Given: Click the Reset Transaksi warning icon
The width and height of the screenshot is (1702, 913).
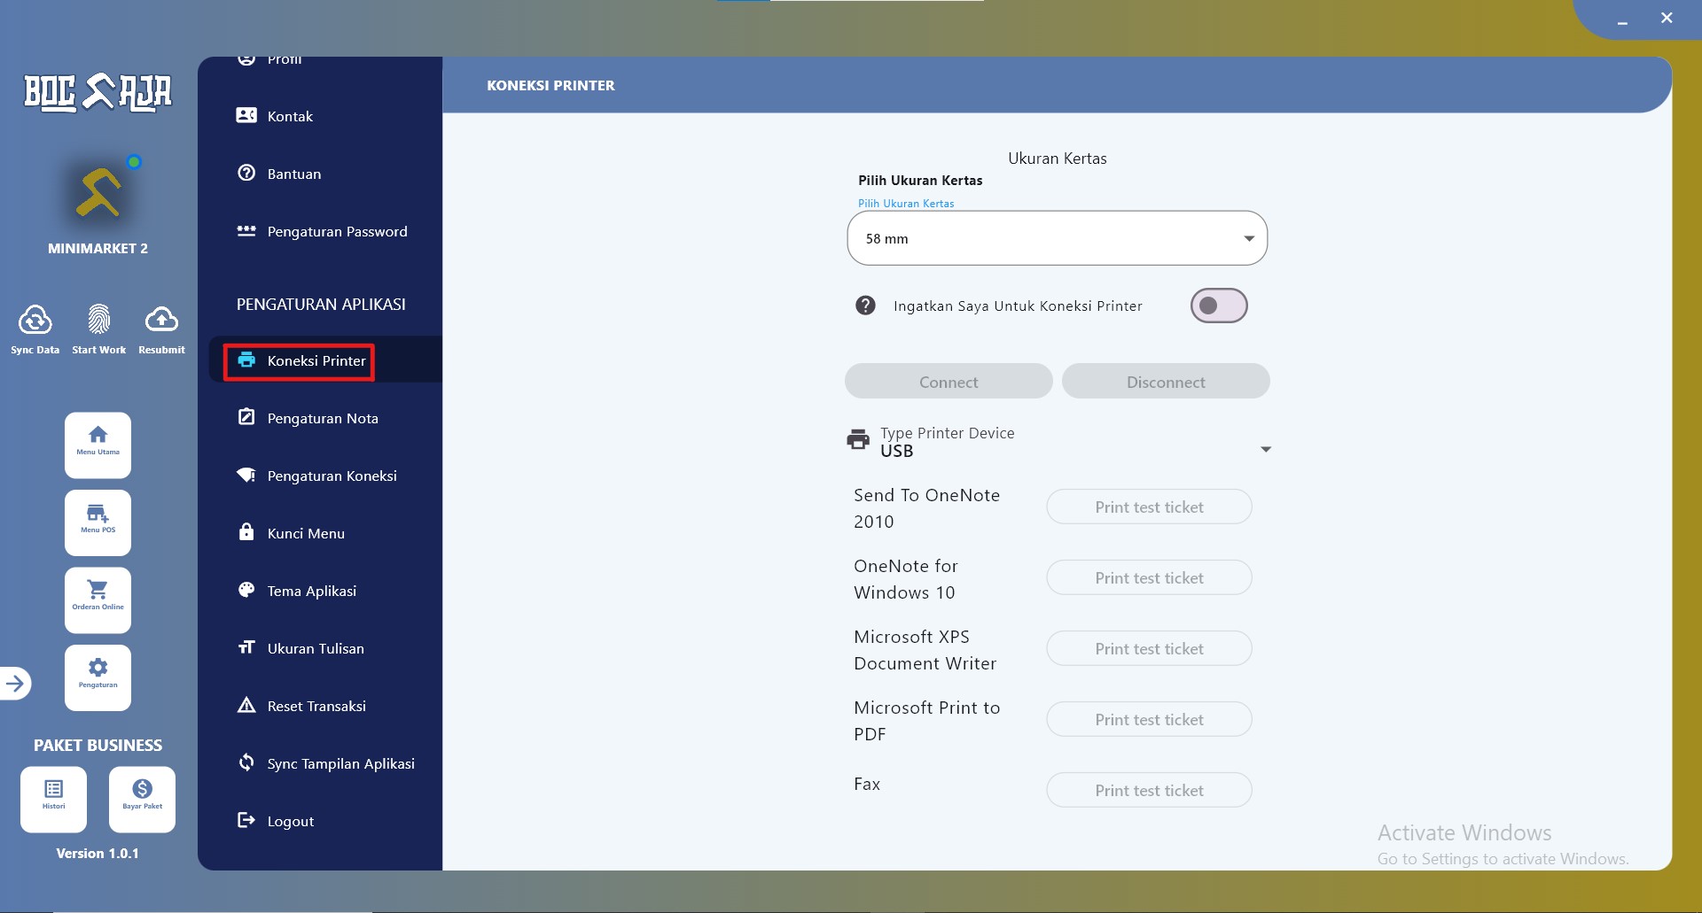Looking at the screenshot, I should pyautogui.click(x=246, y=705).
